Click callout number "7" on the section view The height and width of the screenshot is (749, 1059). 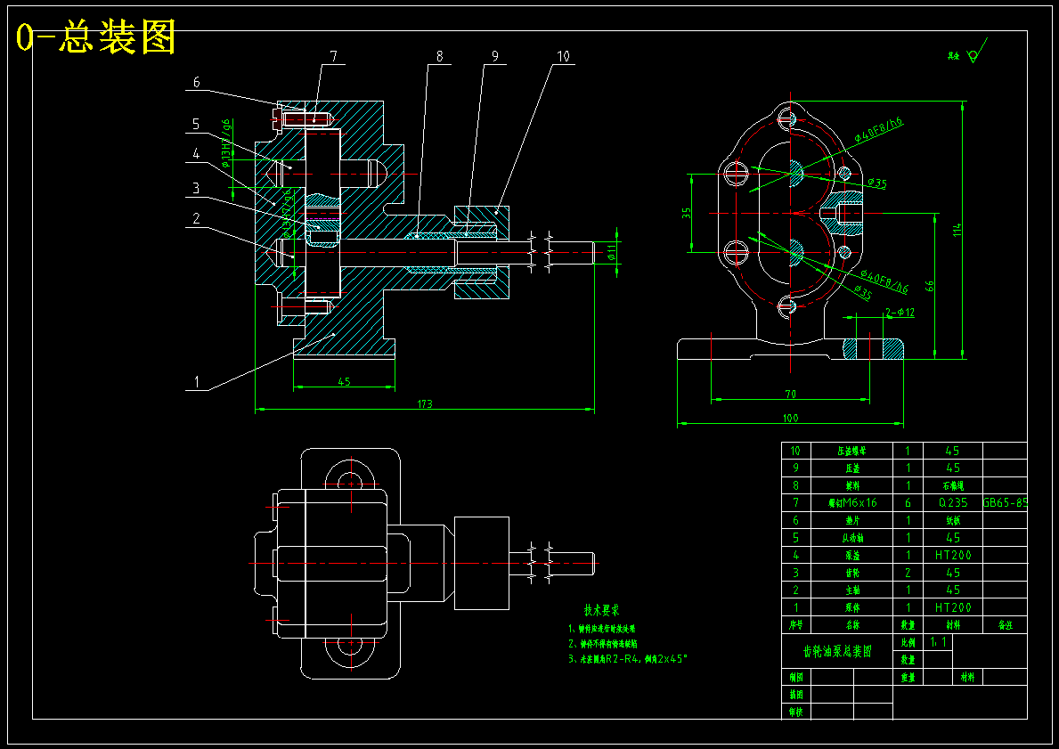[333, 56]
